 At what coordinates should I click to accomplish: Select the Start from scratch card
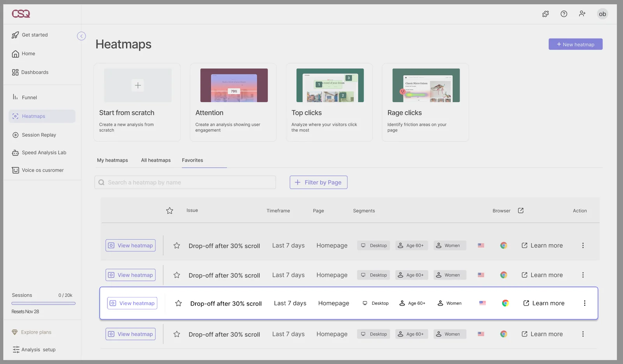coord(137,102)
